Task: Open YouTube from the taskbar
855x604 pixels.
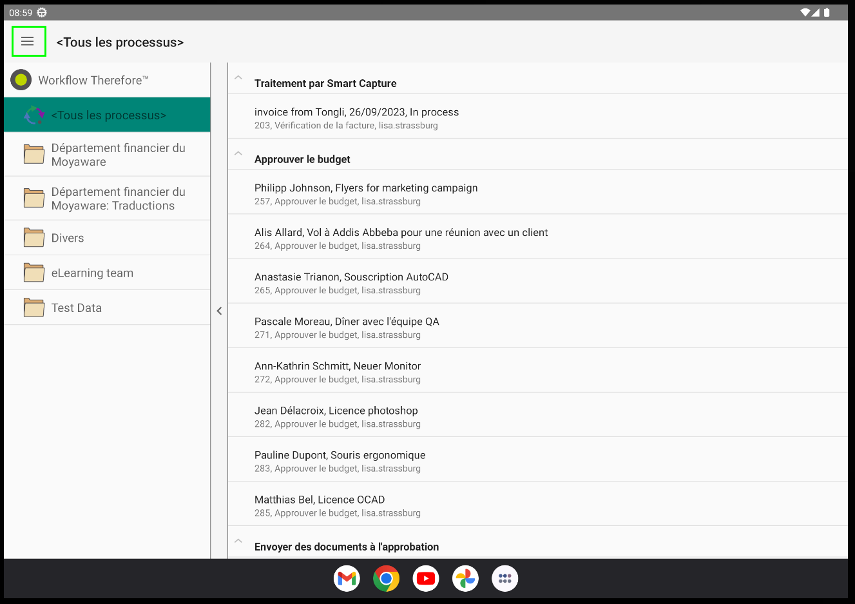Action: coord(426,578)
